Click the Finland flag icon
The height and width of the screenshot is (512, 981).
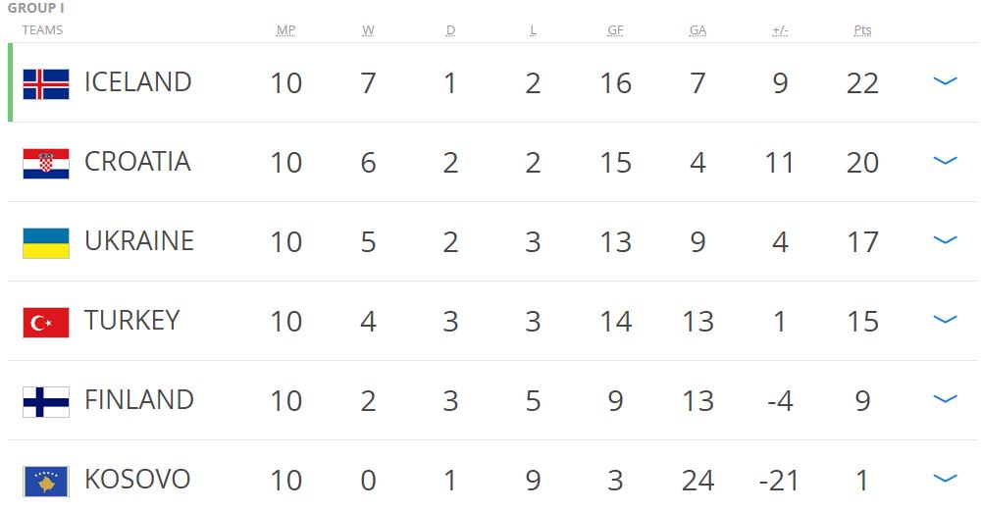click(x=46, y=402)
